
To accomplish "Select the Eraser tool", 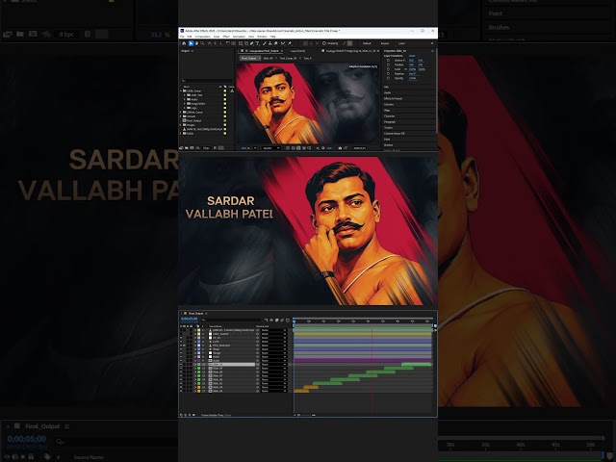I will coord(275,43).
